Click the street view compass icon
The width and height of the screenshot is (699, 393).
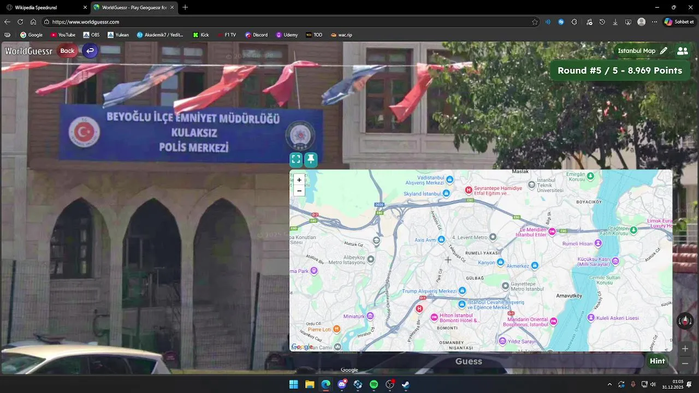click(x=685, y=321)
